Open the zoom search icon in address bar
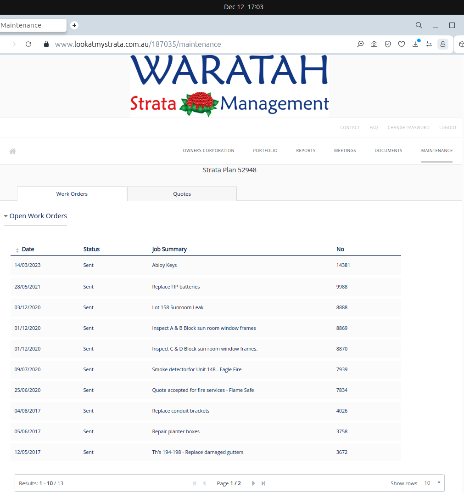This screenshot has height=493, width=464. click(x=360, y=44)
